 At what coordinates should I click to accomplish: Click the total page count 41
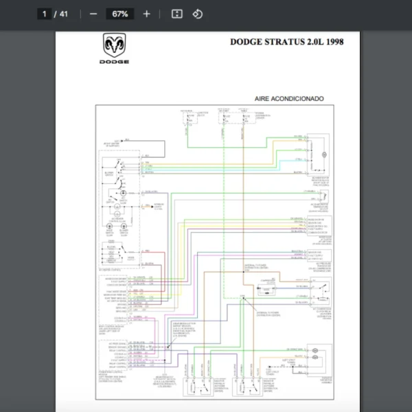pyautogui.click(x=64, y=14)
